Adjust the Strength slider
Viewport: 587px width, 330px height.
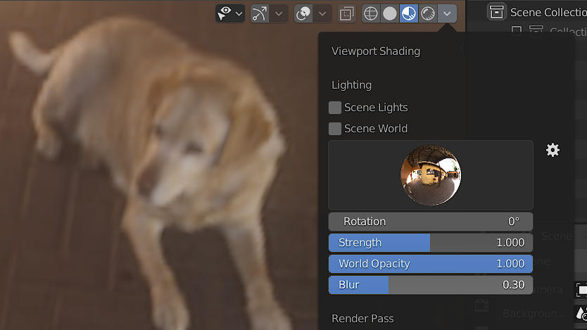point(431,243)
